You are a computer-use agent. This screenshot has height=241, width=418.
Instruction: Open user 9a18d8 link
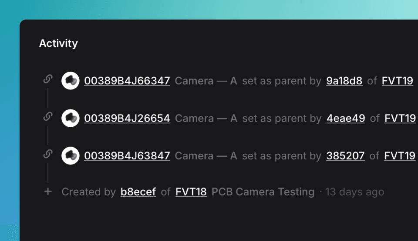tap(344, 81)
